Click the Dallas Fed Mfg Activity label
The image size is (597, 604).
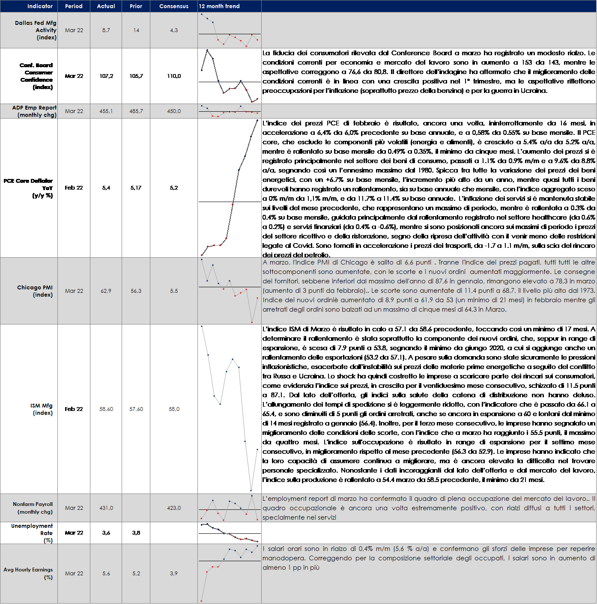[36, 30]
